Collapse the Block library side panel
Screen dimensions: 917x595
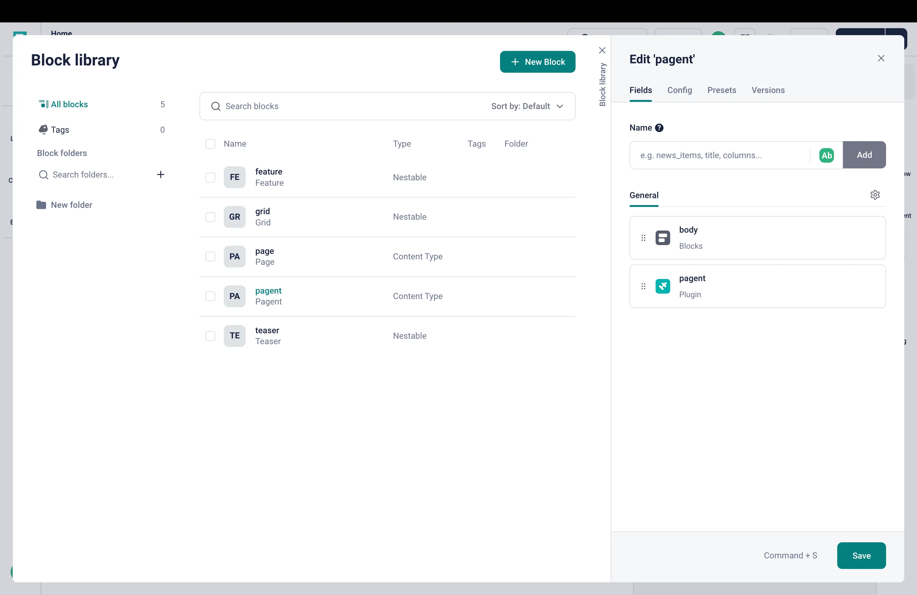tap(602, 50)
